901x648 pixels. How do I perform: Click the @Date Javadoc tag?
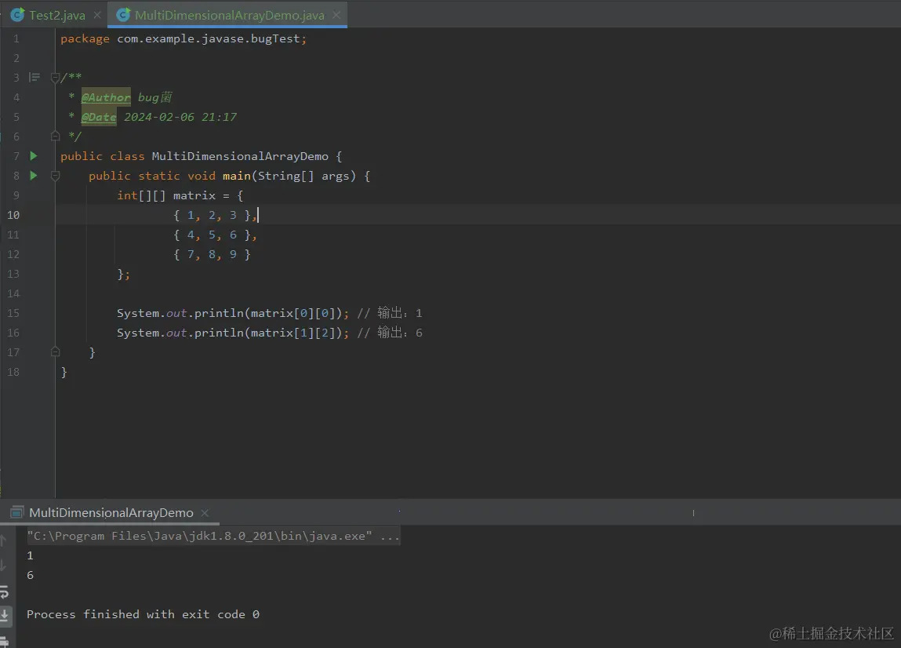(x=99, y=117)
